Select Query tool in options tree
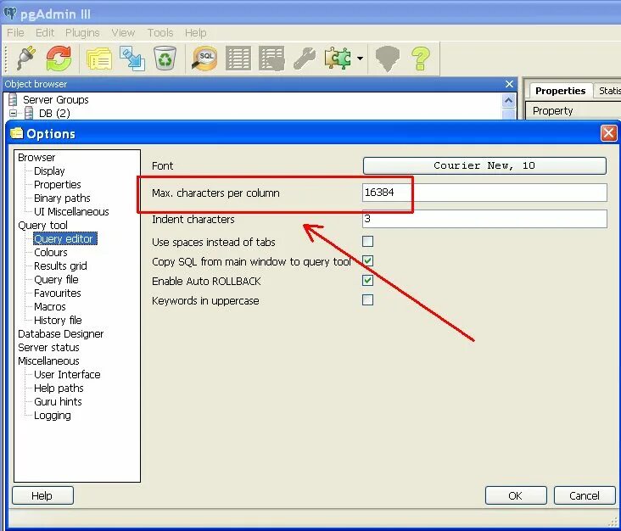 tap(42, 226)
